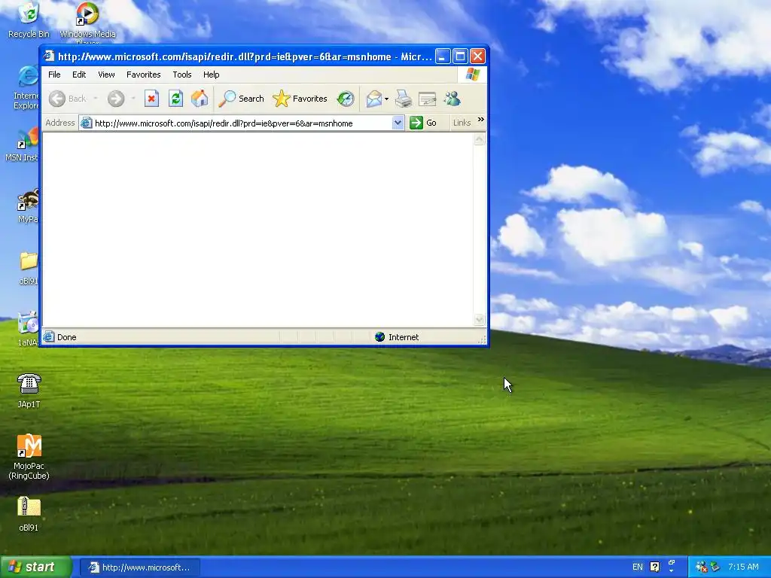The width and height of the screenshot is (771, 578).
Task: Expand the address bar URL dropdown
Action: [x=398, y=123]
